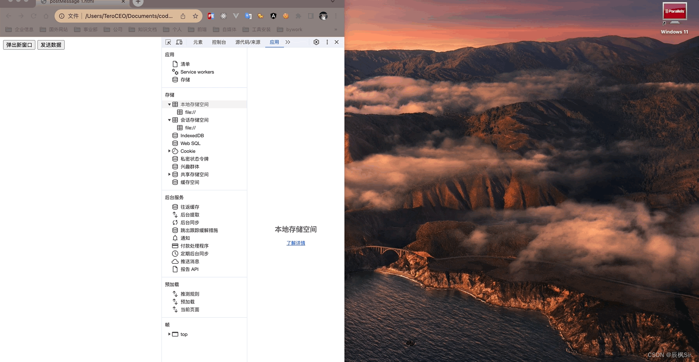Show hidden bookmarks overflow chevron
Screen dimensions: 699x362
pyautogui.click(x=335, y=30)
